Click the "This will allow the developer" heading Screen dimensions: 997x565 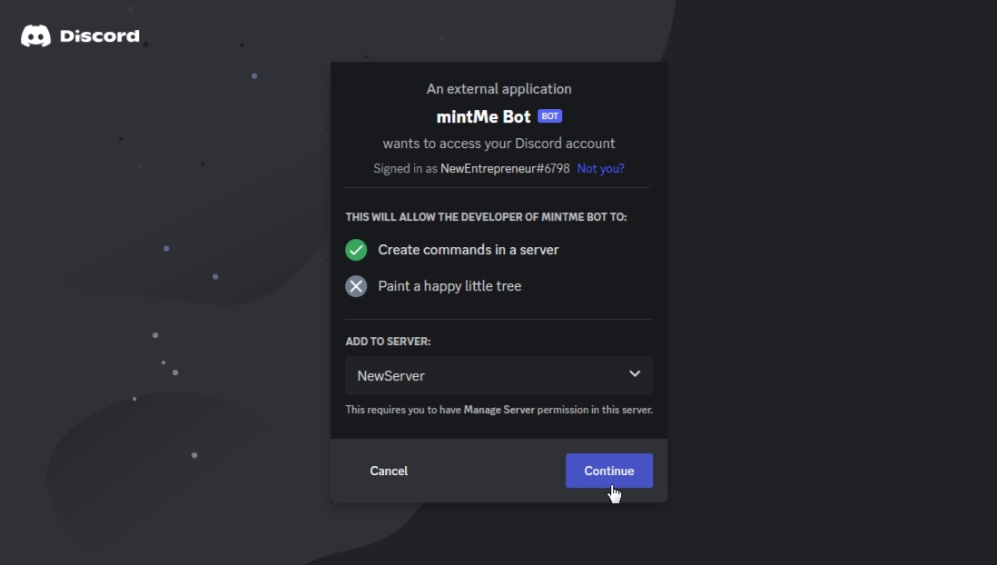[x=486, y=218]
